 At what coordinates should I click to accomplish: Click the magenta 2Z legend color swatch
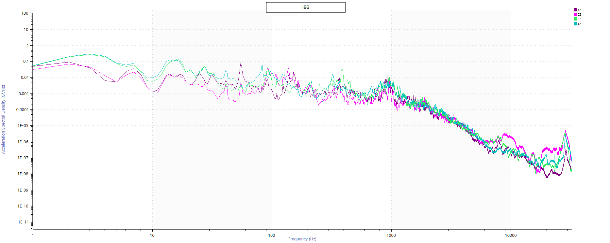575,15
